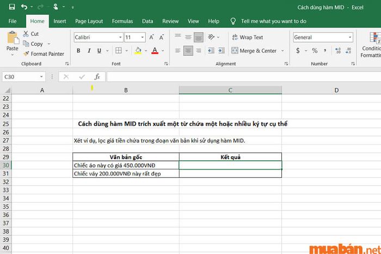Image resolution: width=381 pixels, height=254 pixels.
Task: Click the formula Enter checkmark icon
Action: pyautogui.click(x=82, y=77)
